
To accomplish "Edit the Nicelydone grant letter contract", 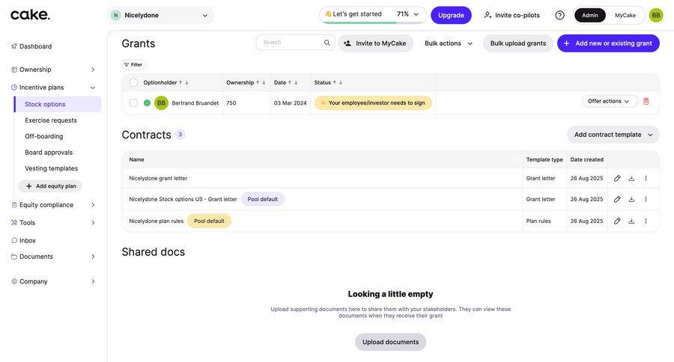I will [x=617, y=178].
